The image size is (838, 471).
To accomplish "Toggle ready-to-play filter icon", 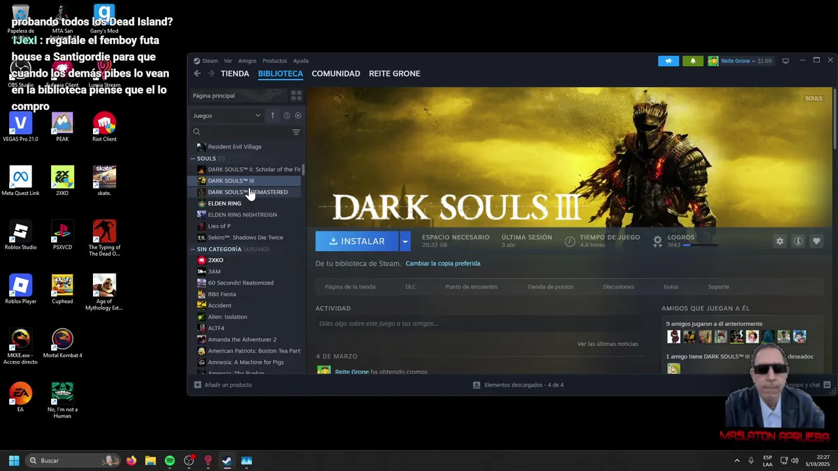I will click(298, 116).
